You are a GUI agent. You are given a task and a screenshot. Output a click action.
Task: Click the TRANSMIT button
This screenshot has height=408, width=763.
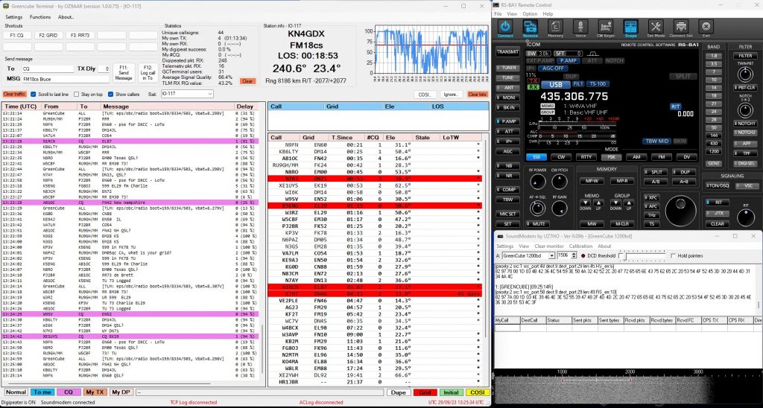pos(507,52)
